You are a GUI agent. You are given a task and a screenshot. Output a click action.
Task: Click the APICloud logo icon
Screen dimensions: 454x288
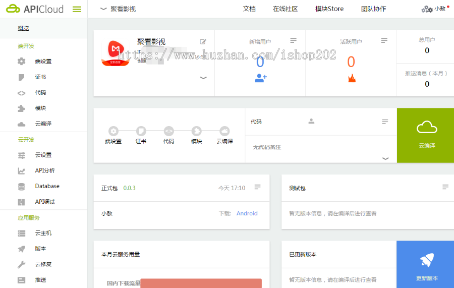pos(13,9)
